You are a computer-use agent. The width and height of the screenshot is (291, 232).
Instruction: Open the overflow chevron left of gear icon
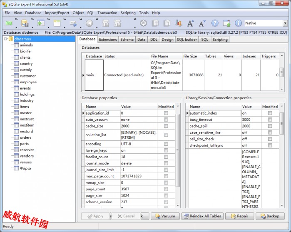(x=135, y=19)
